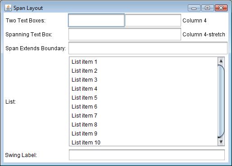This screenshot has height=166, width=232.
Task: Select List item 8
Action: coord(143,125)
